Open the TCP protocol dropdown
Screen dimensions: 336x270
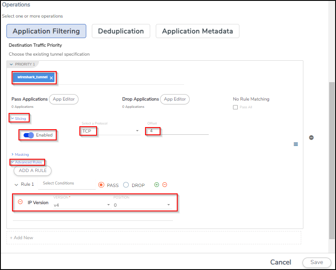pos(111,131)
